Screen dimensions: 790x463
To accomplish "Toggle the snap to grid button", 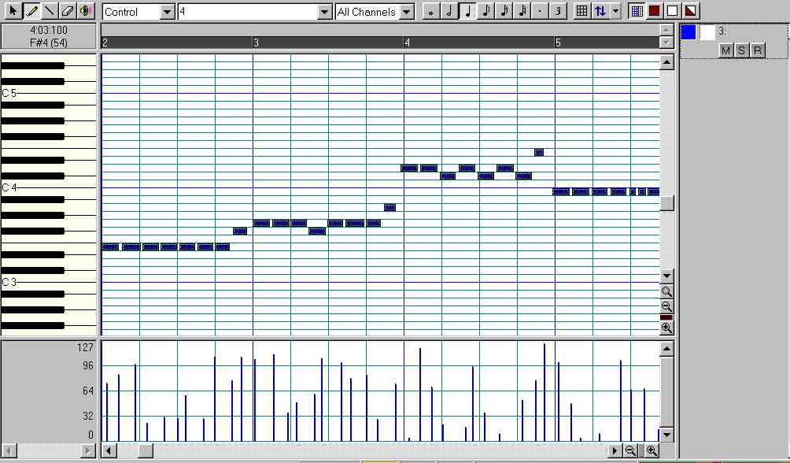I will click(581, 11).
